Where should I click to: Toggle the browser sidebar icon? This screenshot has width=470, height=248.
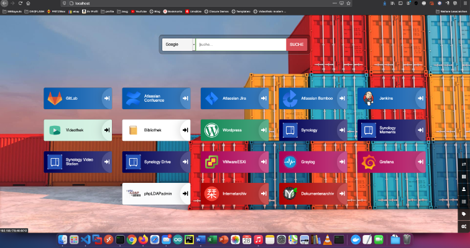click(400, 3)
